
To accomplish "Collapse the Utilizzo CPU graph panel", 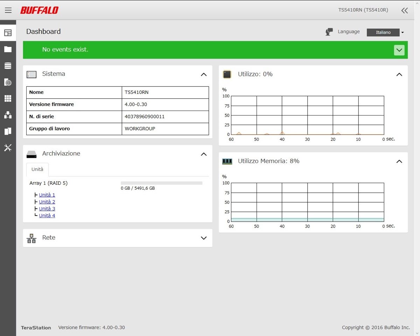I will (399, 74).
